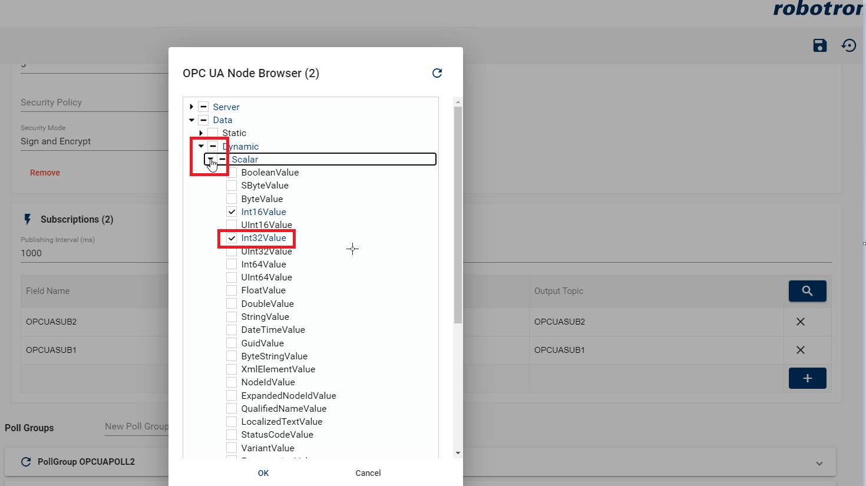Toggle the Data node checkbox
The height and width of the screenshot is (486, 866).
[203, 120]
